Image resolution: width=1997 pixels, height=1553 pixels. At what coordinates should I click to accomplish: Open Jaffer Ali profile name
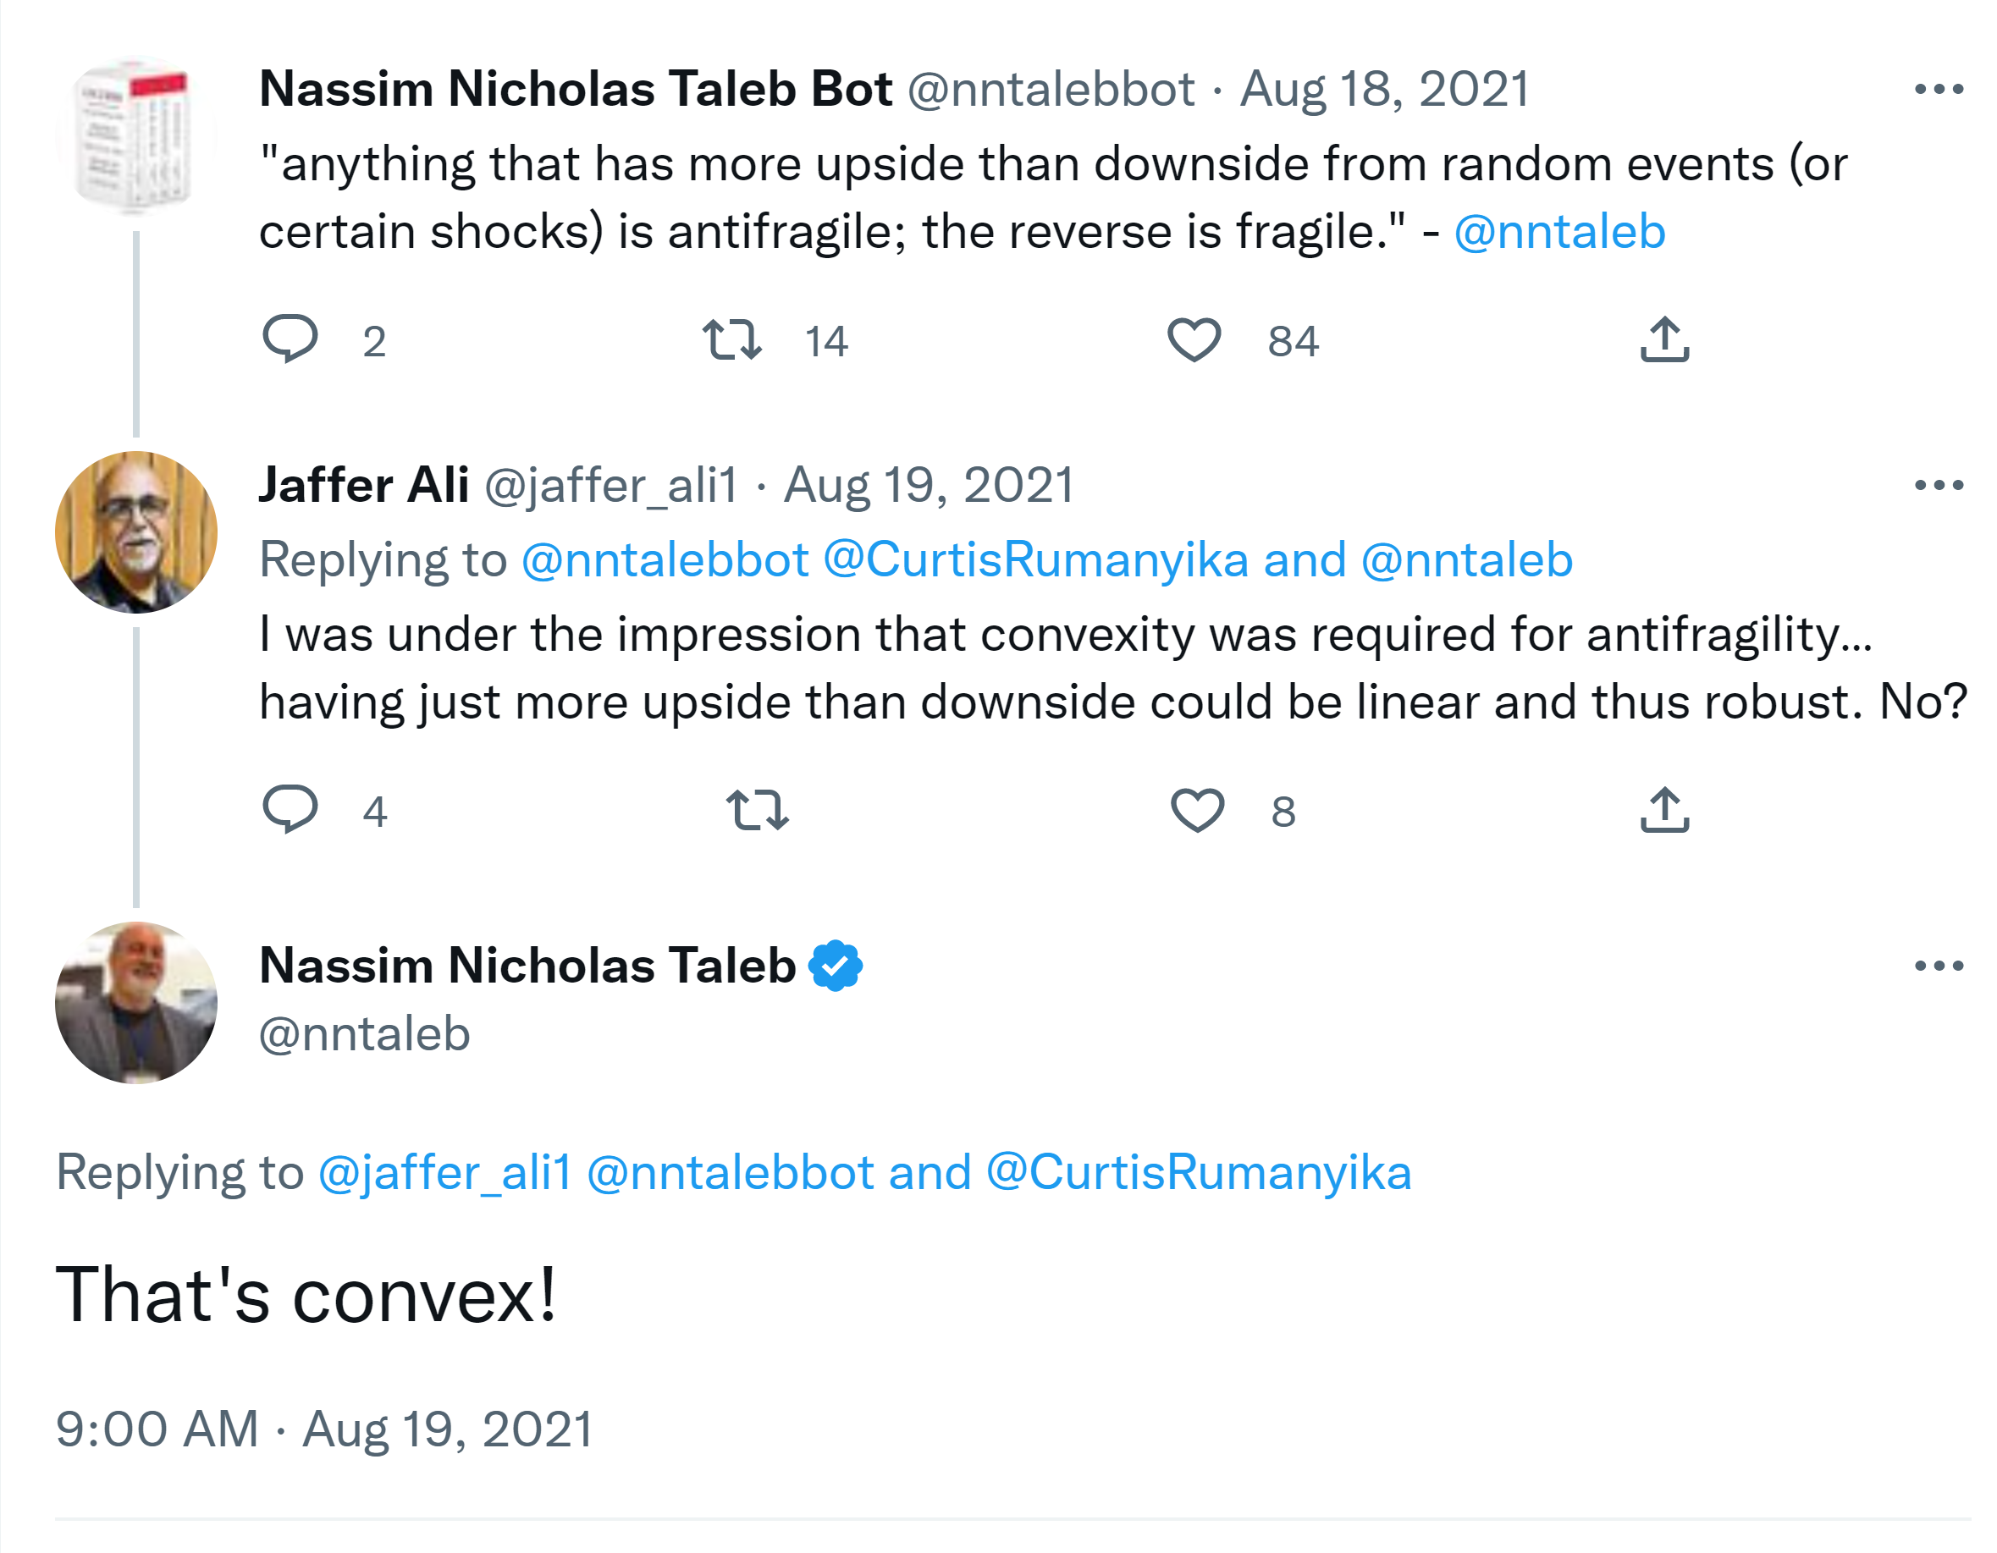point(363,486)
